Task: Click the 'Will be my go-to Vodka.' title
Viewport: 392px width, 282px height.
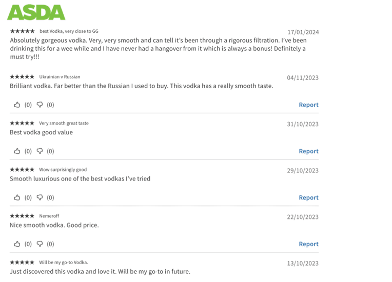Action: pos(64,263)
